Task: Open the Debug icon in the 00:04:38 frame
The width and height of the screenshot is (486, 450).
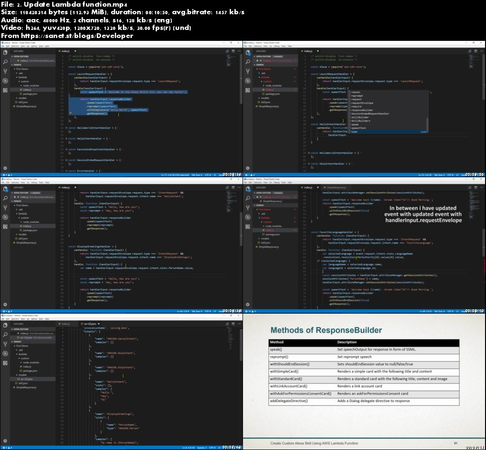Action: click(5, 217)
